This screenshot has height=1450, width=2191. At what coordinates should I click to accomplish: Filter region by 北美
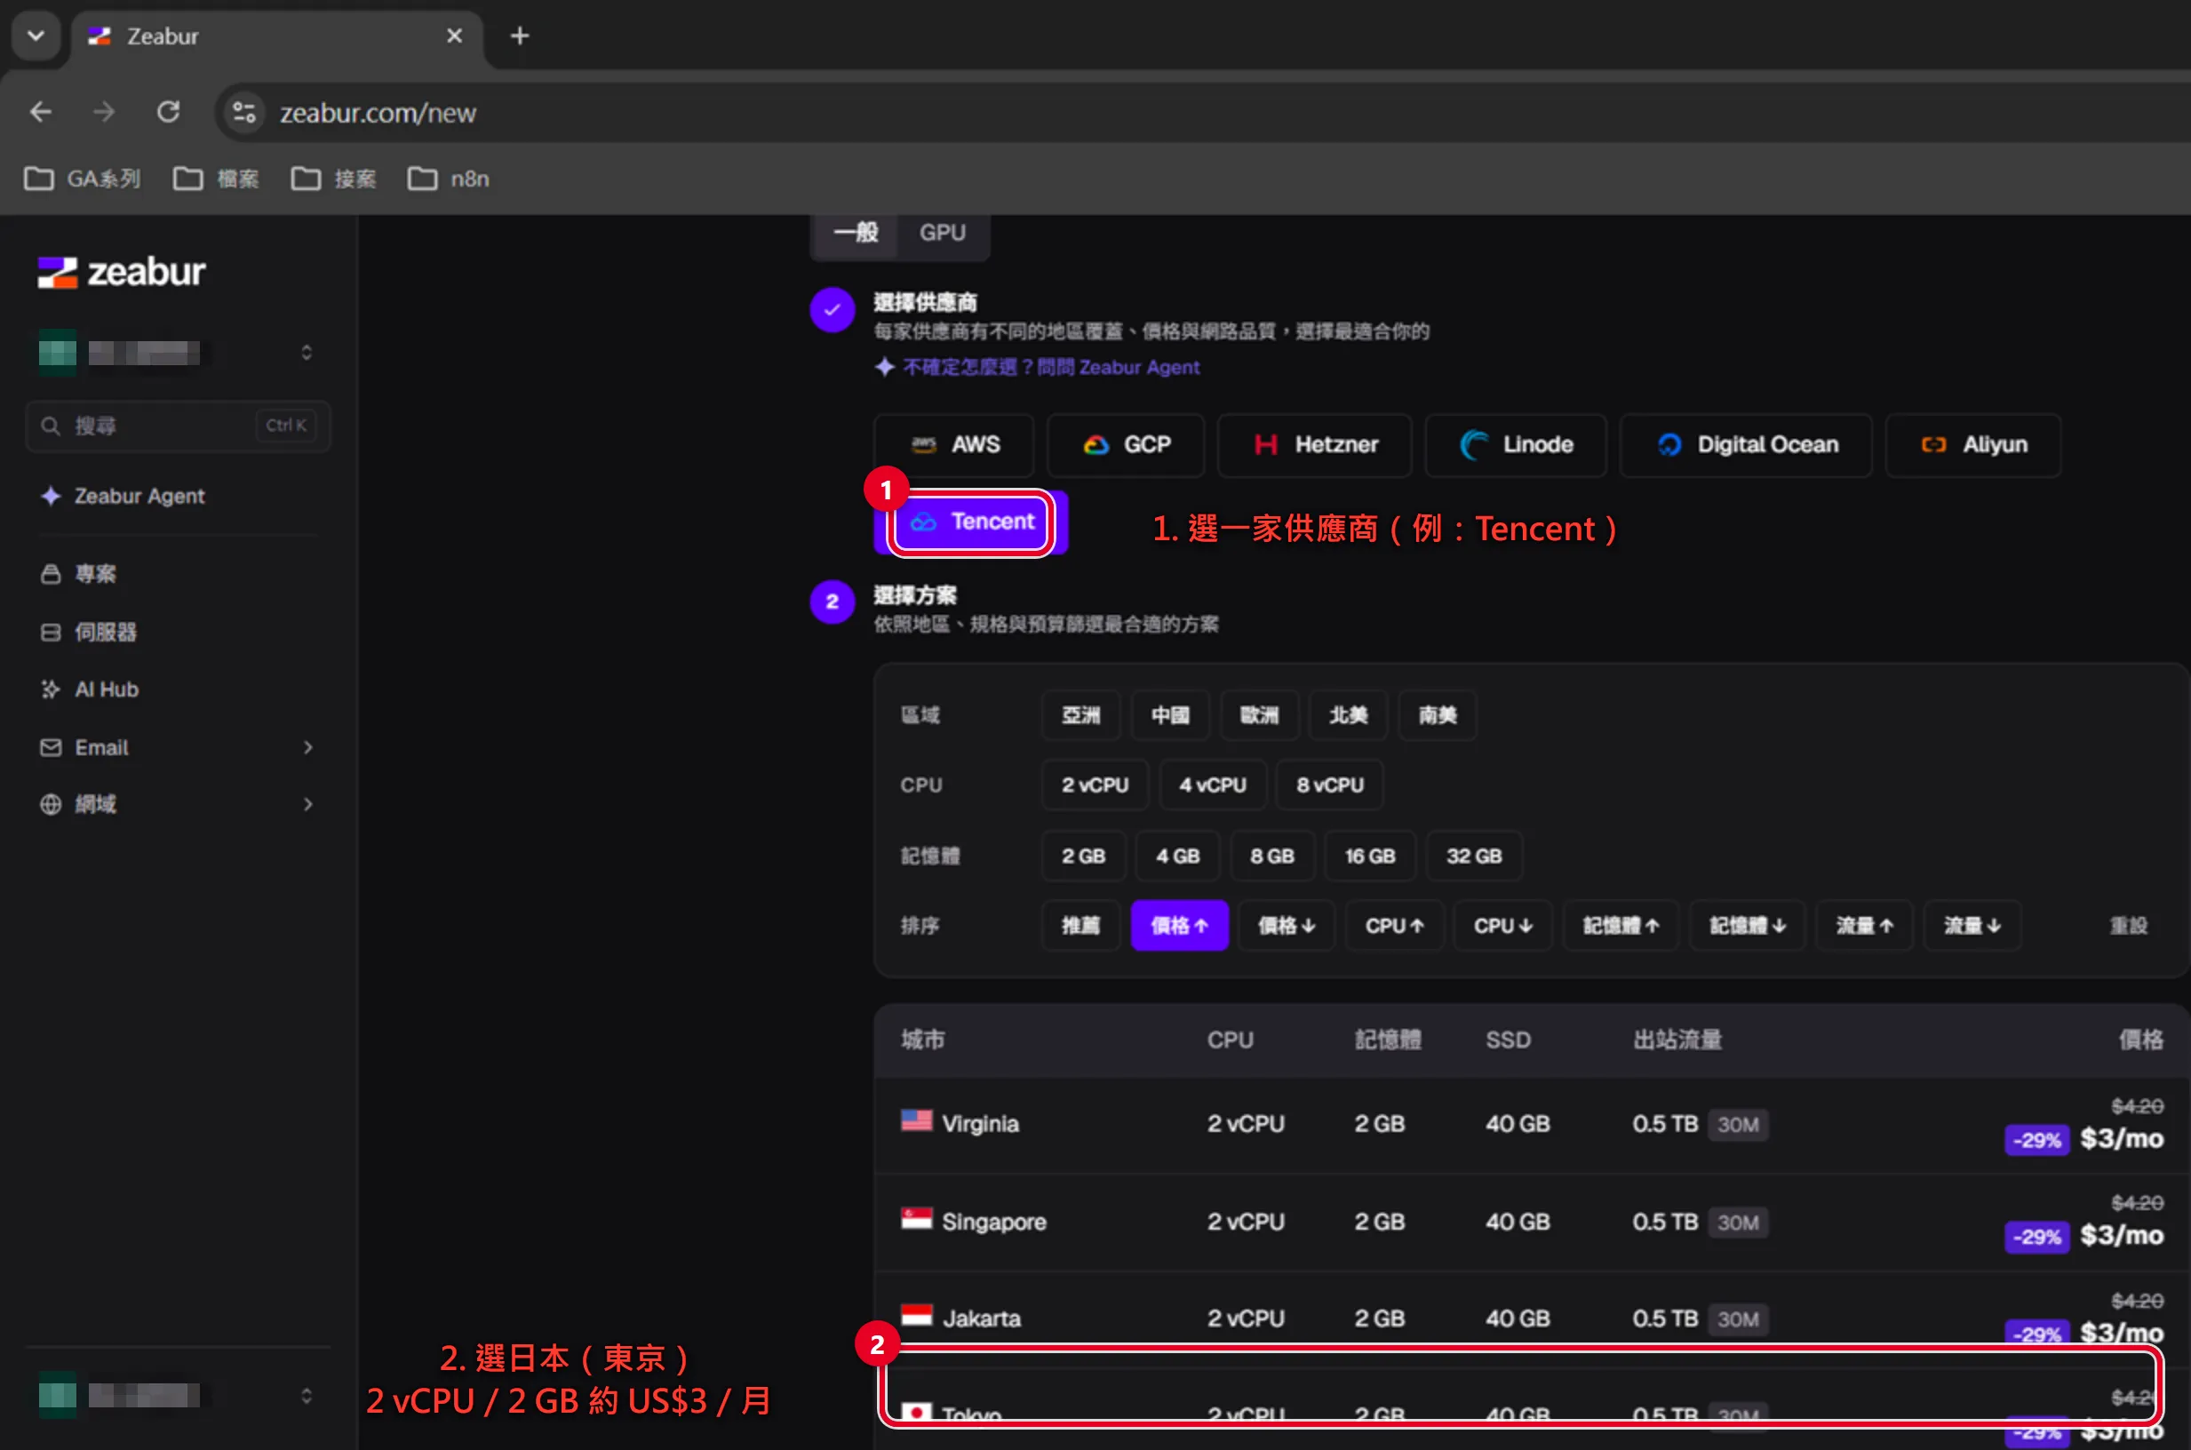pyautogui.click(x=1348, y=715)
